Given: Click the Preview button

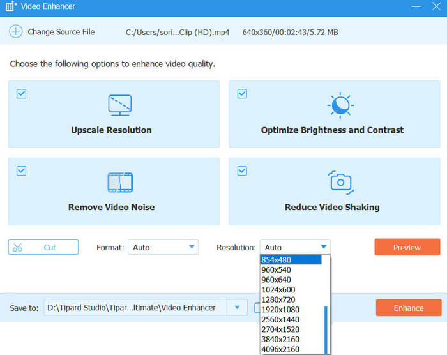Looking at the screenshot, I should click(407, 247).
